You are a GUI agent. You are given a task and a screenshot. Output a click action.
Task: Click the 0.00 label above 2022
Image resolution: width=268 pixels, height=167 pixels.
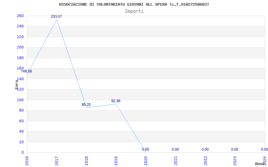coord(205,149)
